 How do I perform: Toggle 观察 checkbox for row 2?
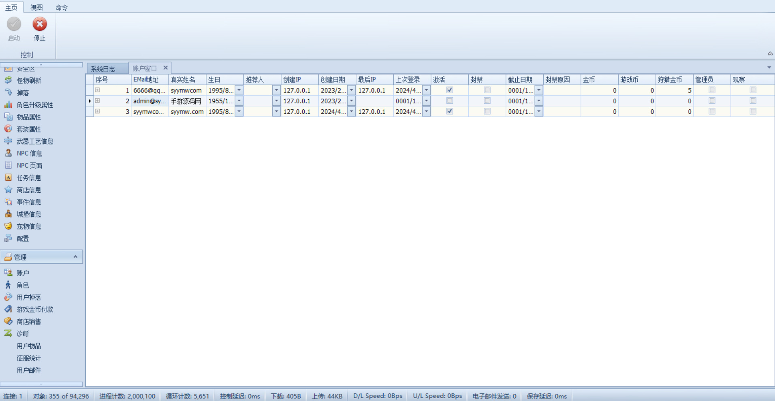click(x=753, y=100)
